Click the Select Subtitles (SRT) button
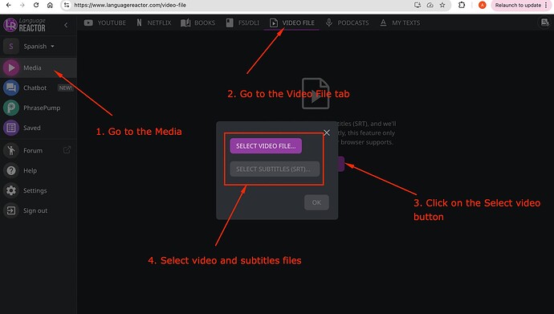Viewport: 554px width, 314px height. coord(275,169)
